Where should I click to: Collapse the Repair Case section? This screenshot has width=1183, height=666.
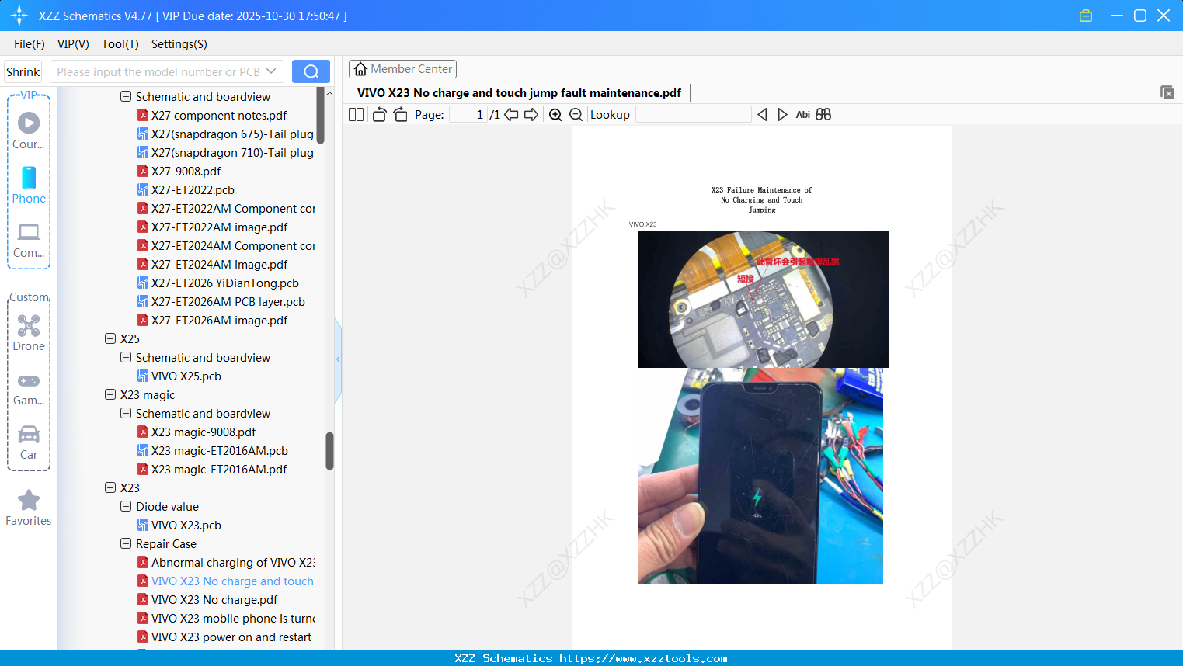tap(125, 543)
